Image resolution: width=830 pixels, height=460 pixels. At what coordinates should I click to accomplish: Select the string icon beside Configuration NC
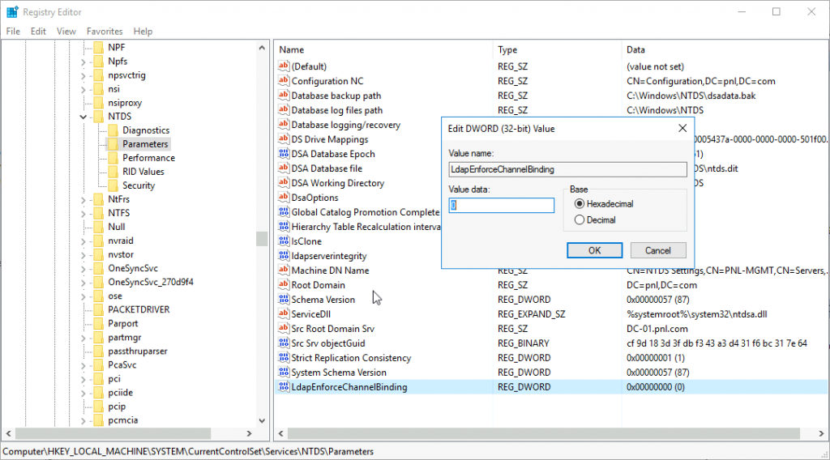pyautogui.click(x=284, y=81)
